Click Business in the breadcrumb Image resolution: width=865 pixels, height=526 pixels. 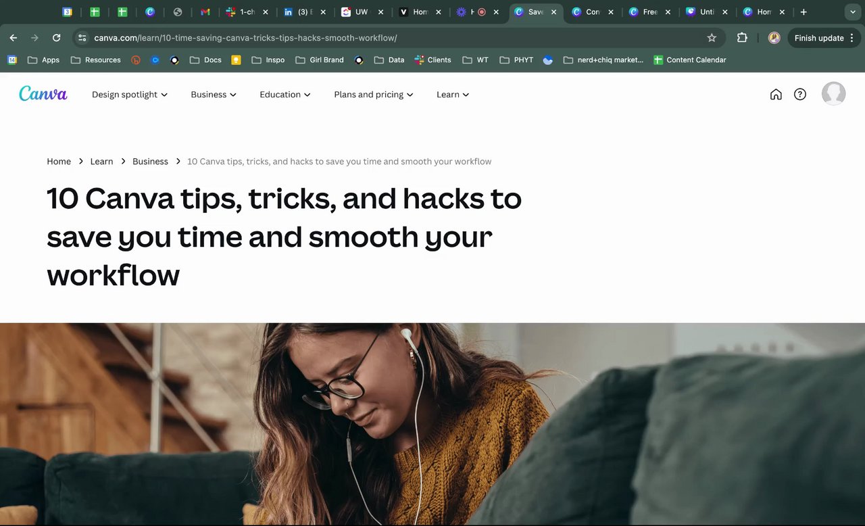pos(150,162)
